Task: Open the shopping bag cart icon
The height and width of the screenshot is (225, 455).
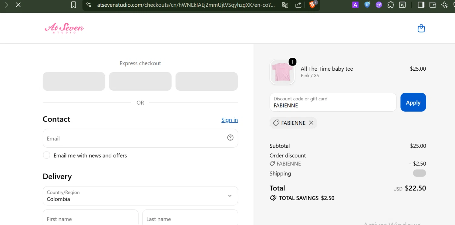Action: point(421,28)
